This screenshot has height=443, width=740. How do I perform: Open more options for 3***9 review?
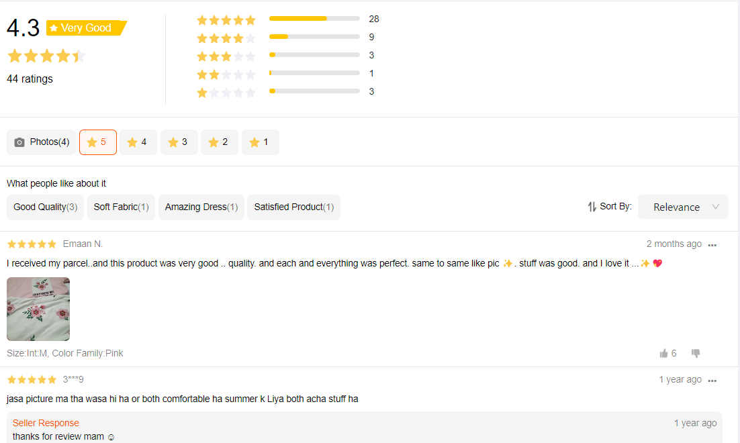(712, 381)
